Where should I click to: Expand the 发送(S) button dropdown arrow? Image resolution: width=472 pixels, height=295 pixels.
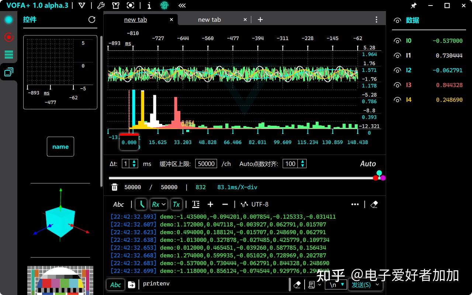[377, 284]
